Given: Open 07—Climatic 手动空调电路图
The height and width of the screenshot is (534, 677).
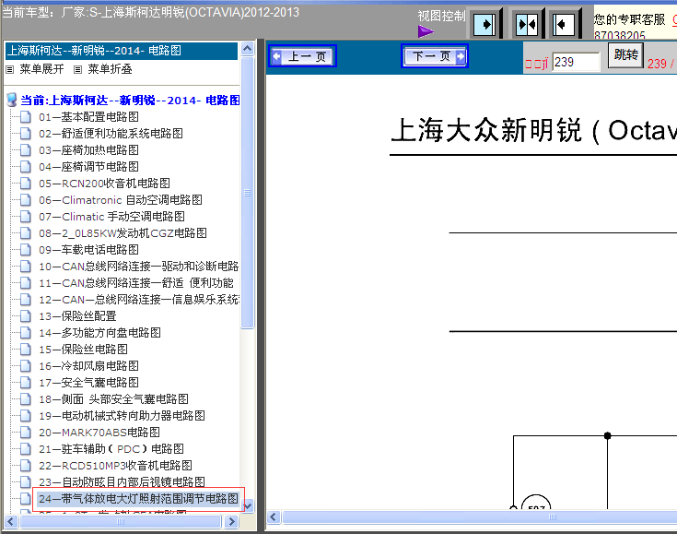Looking at the screenshot, I should coord(111,216).
